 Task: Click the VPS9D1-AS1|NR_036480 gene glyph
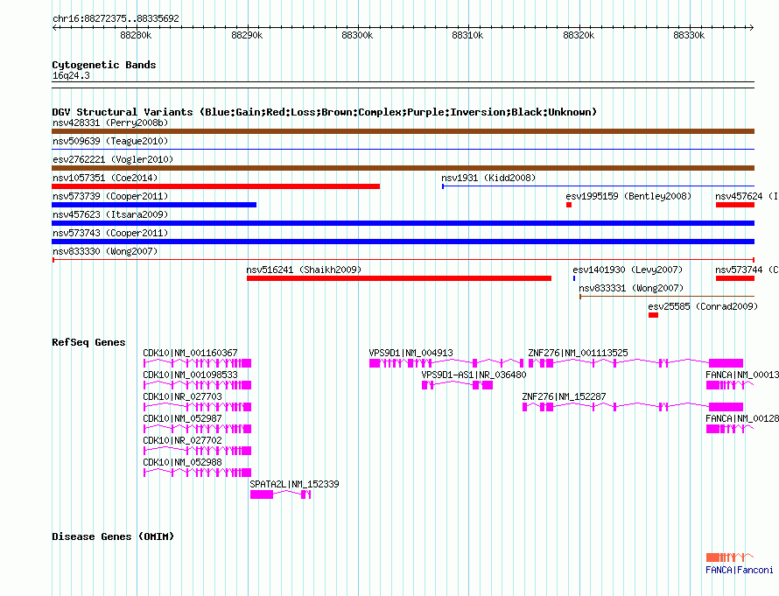pos(457,385)
